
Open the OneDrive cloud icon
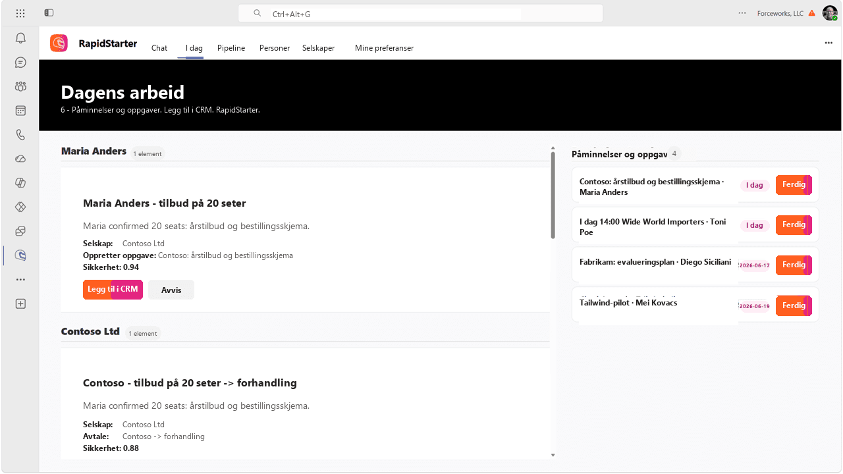point(20,159)
